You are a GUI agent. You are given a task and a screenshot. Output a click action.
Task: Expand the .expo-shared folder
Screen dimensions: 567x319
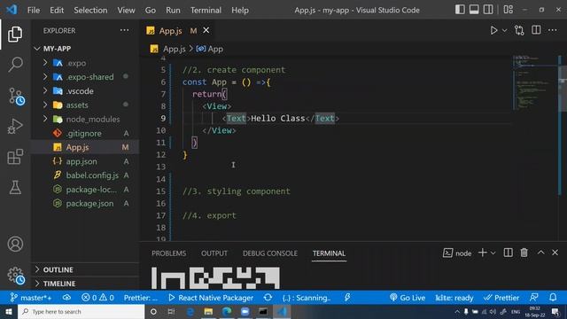pos(45,77)
